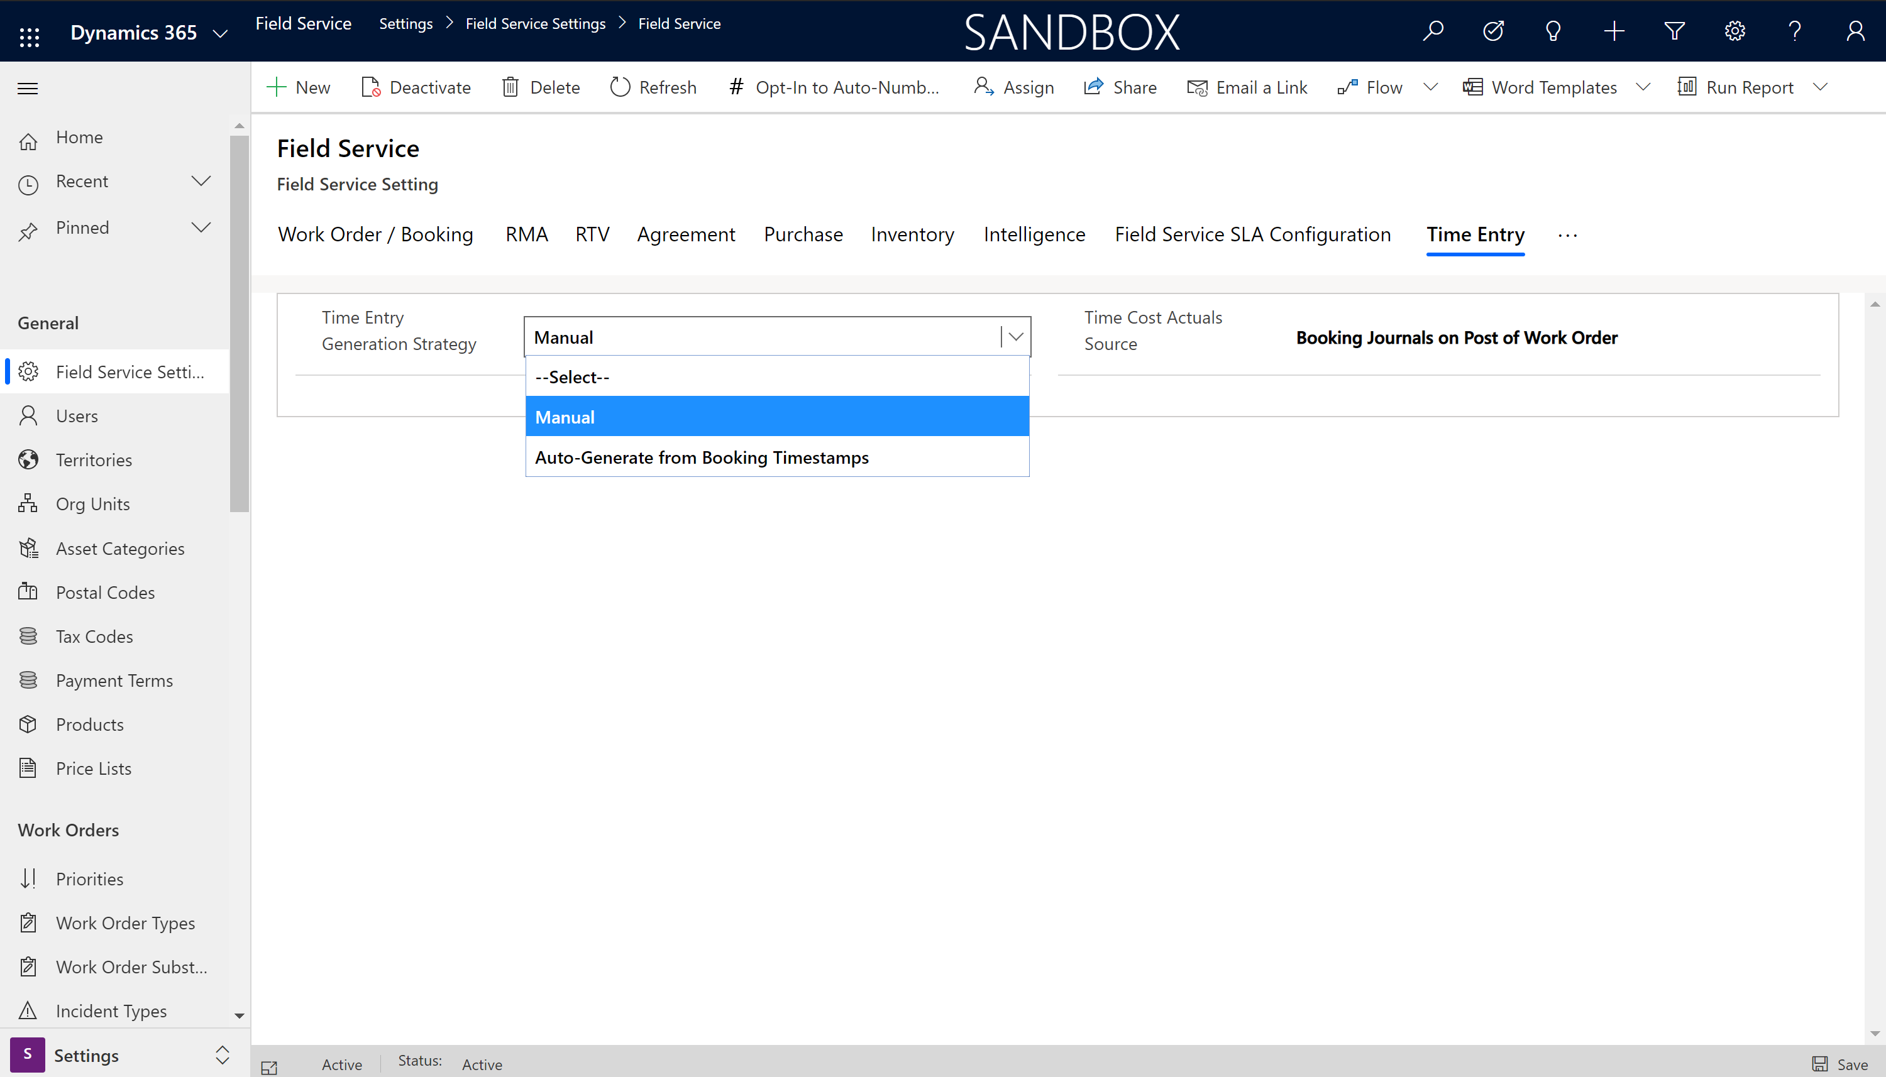Open Users in sidebar
Image resolution: width=1886 pixels, height=1077 pixels.
pyautogui.click(x=114, y=416)
